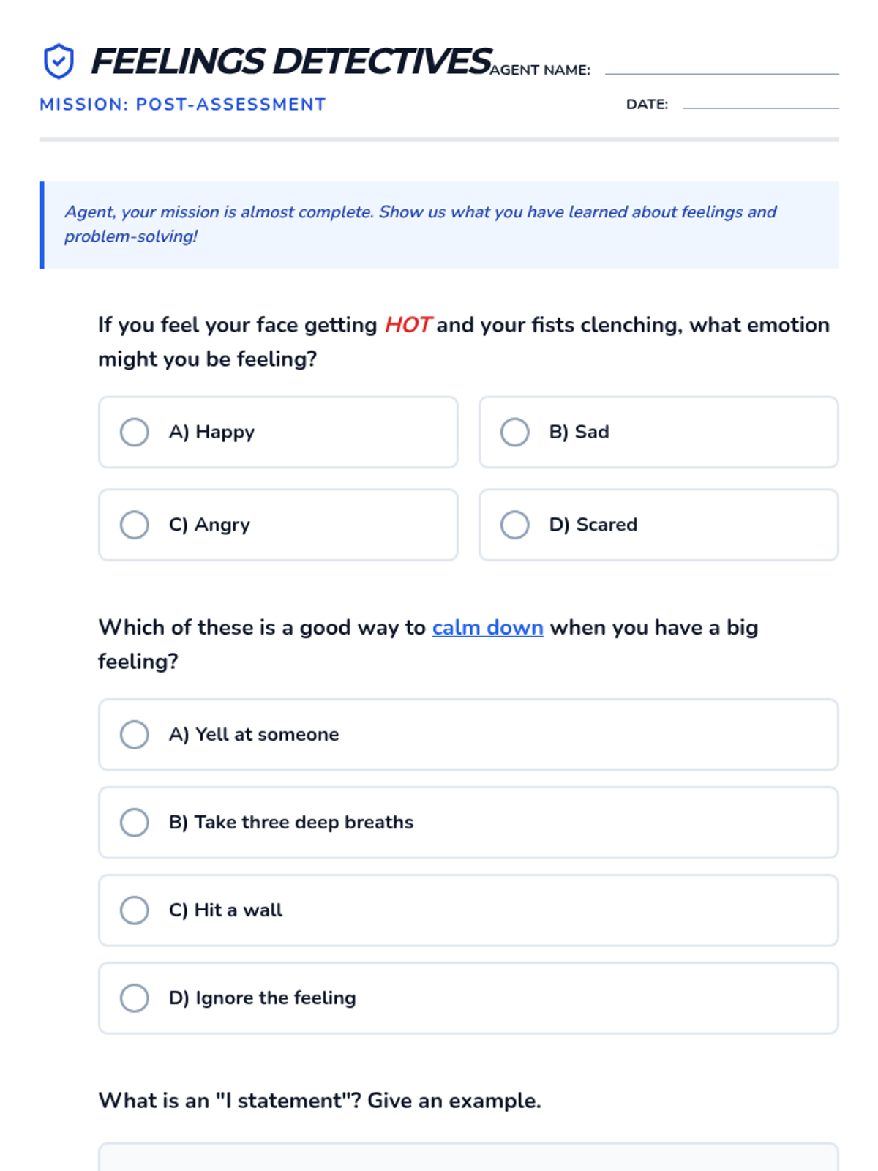Click the 'Mission: Post-Assessment' subtitle
Viewport: 878px width, 1171px height.
[x=183, y=105]
